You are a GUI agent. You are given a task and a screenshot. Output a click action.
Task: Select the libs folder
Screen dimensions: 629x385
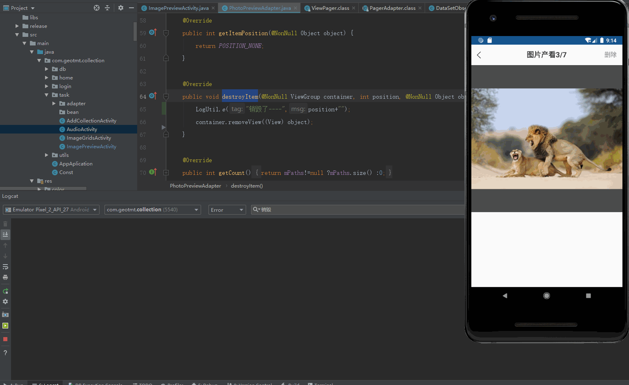tap(30, 17)
